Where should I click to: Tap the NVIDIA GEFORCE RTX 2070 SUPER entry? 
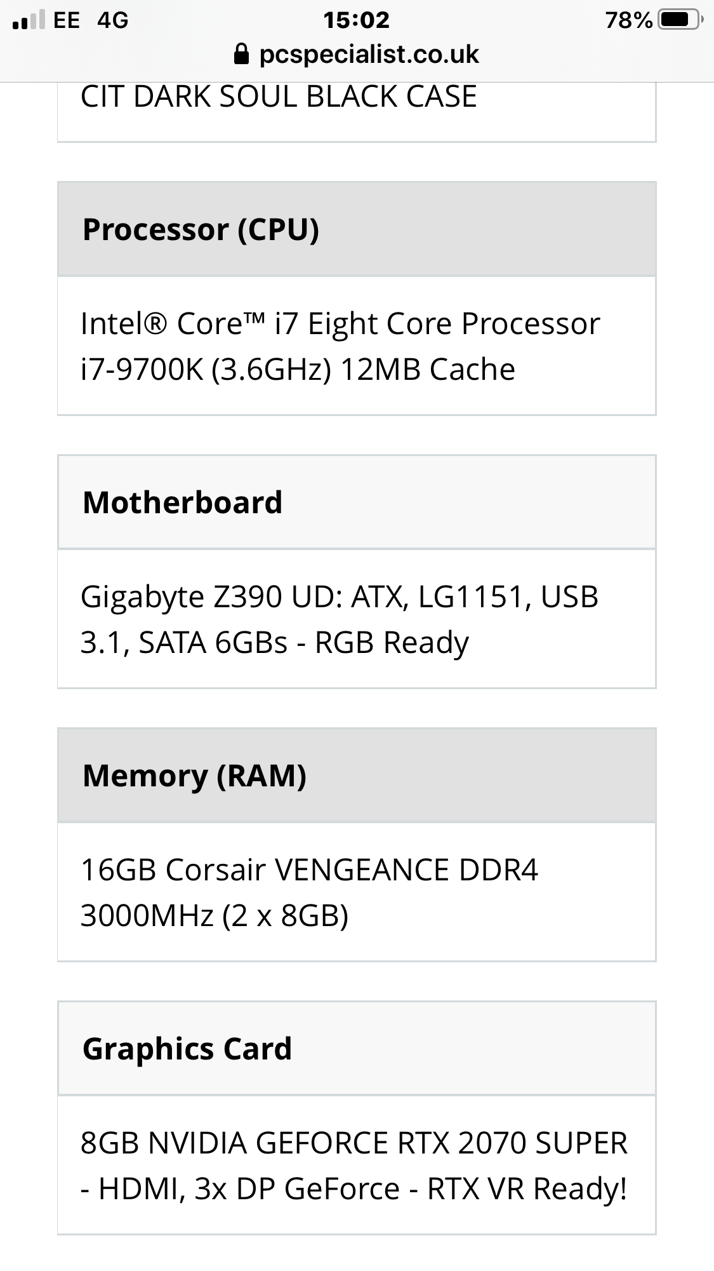coord(357,1166)
